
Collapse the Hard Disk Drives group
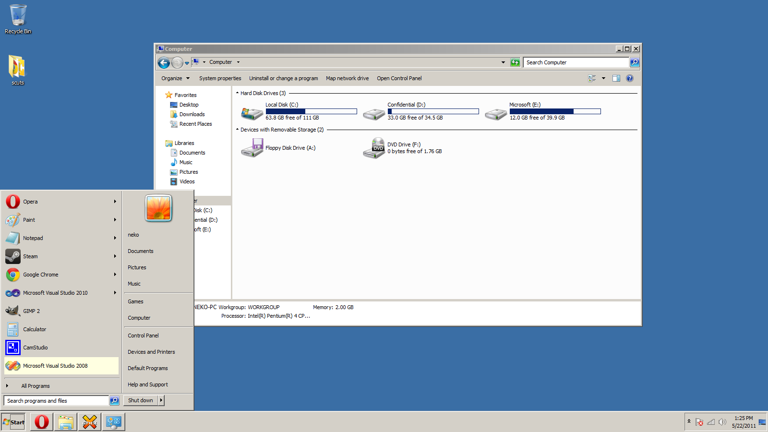[237, 93]
